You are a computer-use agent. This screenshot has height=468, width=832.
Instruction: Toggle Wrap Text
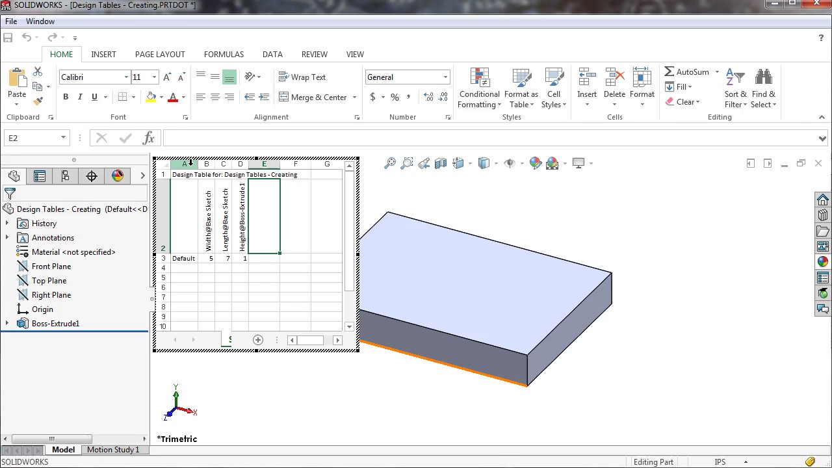[x=302, y=77]
